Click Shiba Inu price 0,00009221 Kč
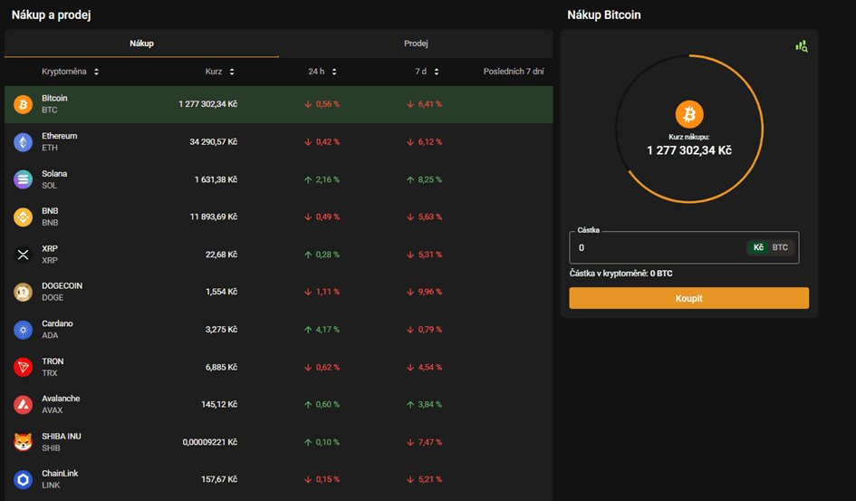Viewport: 856px width, 501px height. 209,442
